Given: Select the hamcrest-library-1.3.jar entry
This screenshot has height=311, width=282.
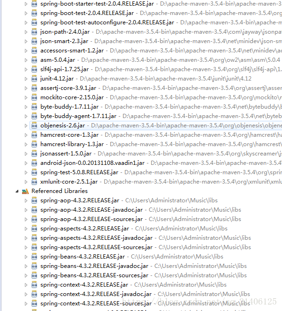Looking at the screenshot, I should coord(72,144).
